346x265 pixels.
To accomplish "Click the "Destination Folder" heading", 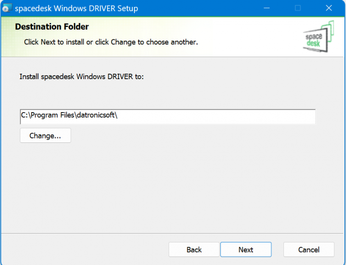I will coord(52,26).
